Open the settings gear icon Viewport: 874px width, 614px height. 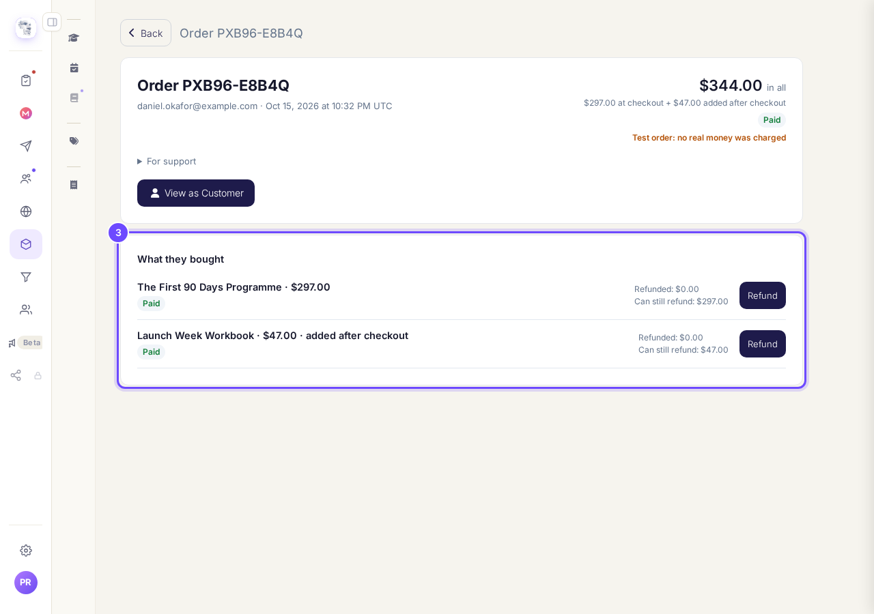(26, 551)
